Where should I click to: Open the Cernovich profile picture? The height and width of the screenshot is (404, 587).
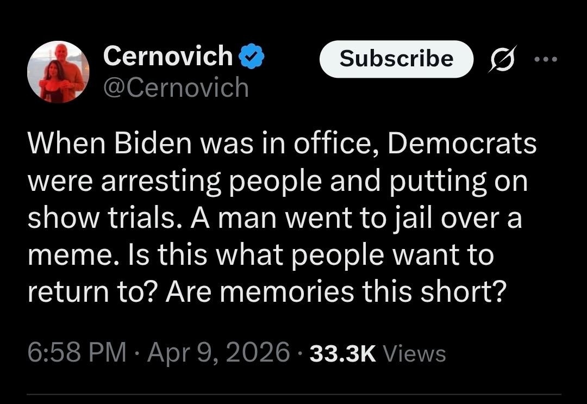click(x=58, y=72)
